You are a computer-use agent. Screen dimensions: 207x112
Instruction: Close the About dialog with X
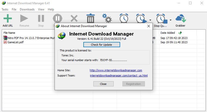click(x=149, y=26)
